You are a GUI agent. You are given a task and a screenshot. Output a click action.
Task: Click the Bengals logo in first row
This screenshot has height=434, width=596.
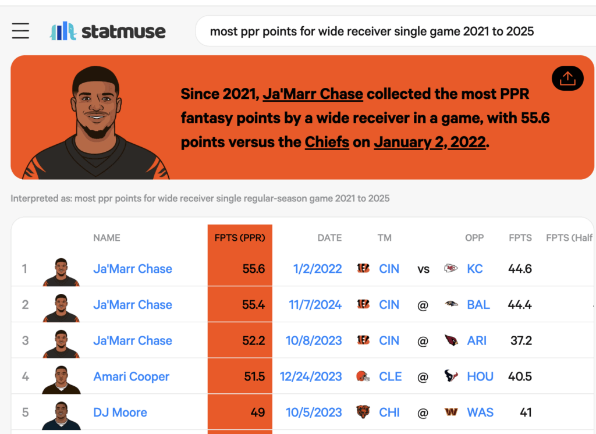(364, 269)
